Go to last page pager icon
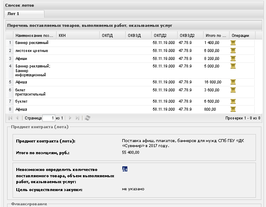 coord(77,118)
